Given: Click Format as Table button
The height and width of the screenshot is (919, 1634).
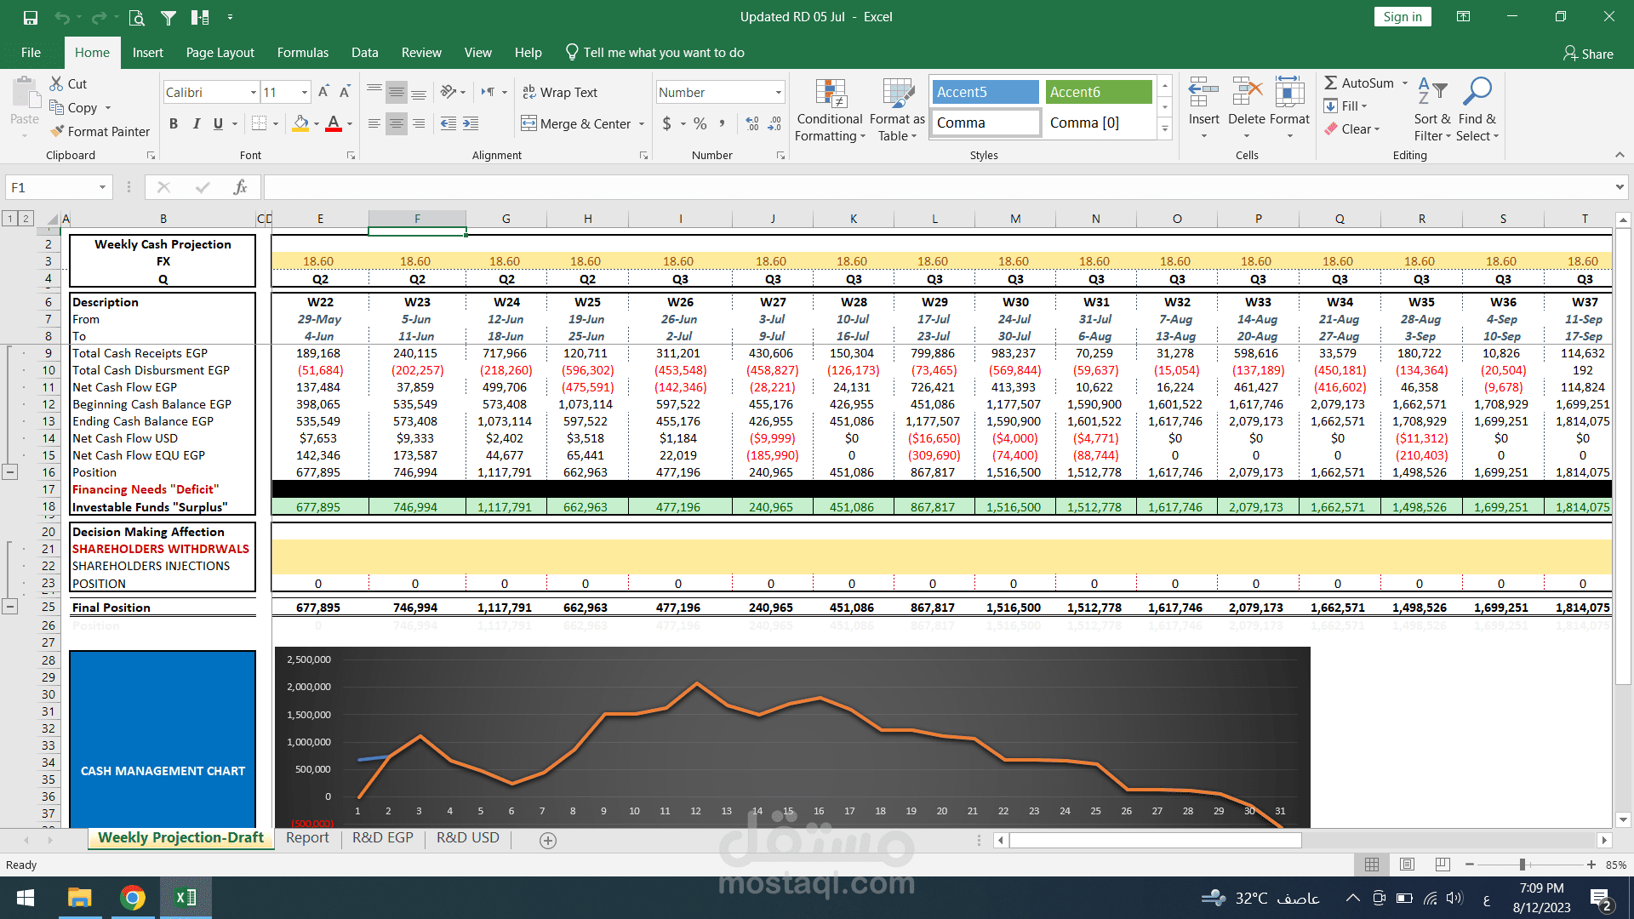Looking at the screenshot, I should tap(897, 110).
